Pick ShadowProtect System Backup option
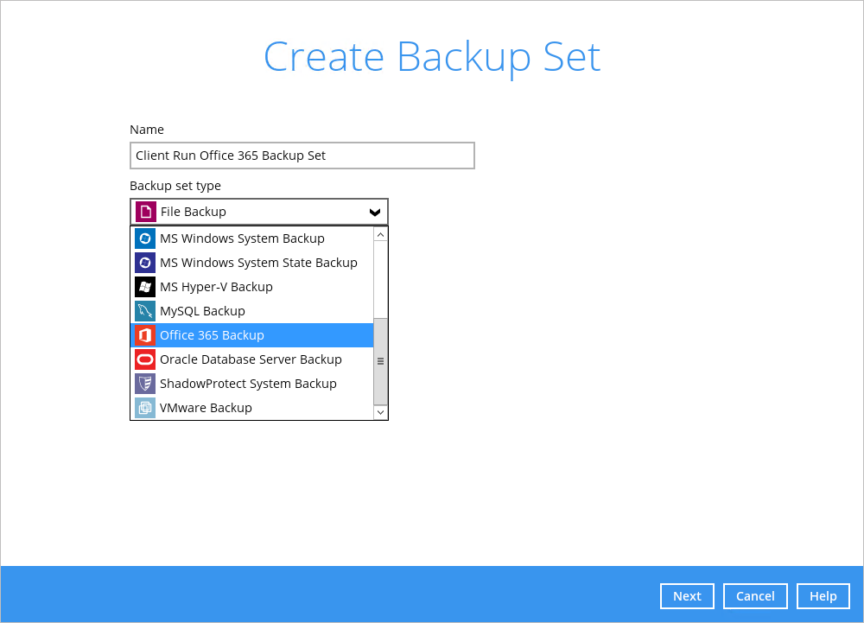 point(251,384)
